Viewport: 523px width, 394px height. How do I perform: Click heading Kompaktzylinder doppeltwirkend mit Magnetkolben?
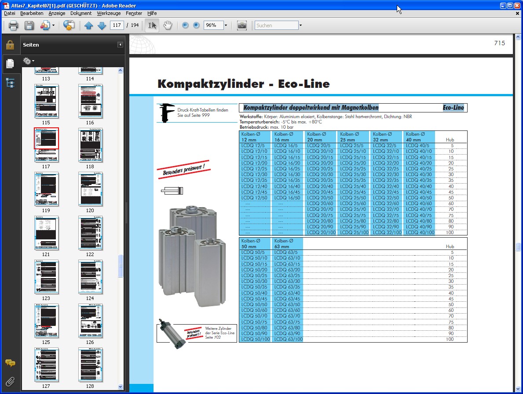coord(311,108)
